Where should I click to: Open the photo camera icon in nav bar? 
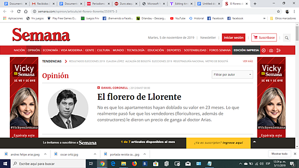pyautogui.click(x=271, y=50)
